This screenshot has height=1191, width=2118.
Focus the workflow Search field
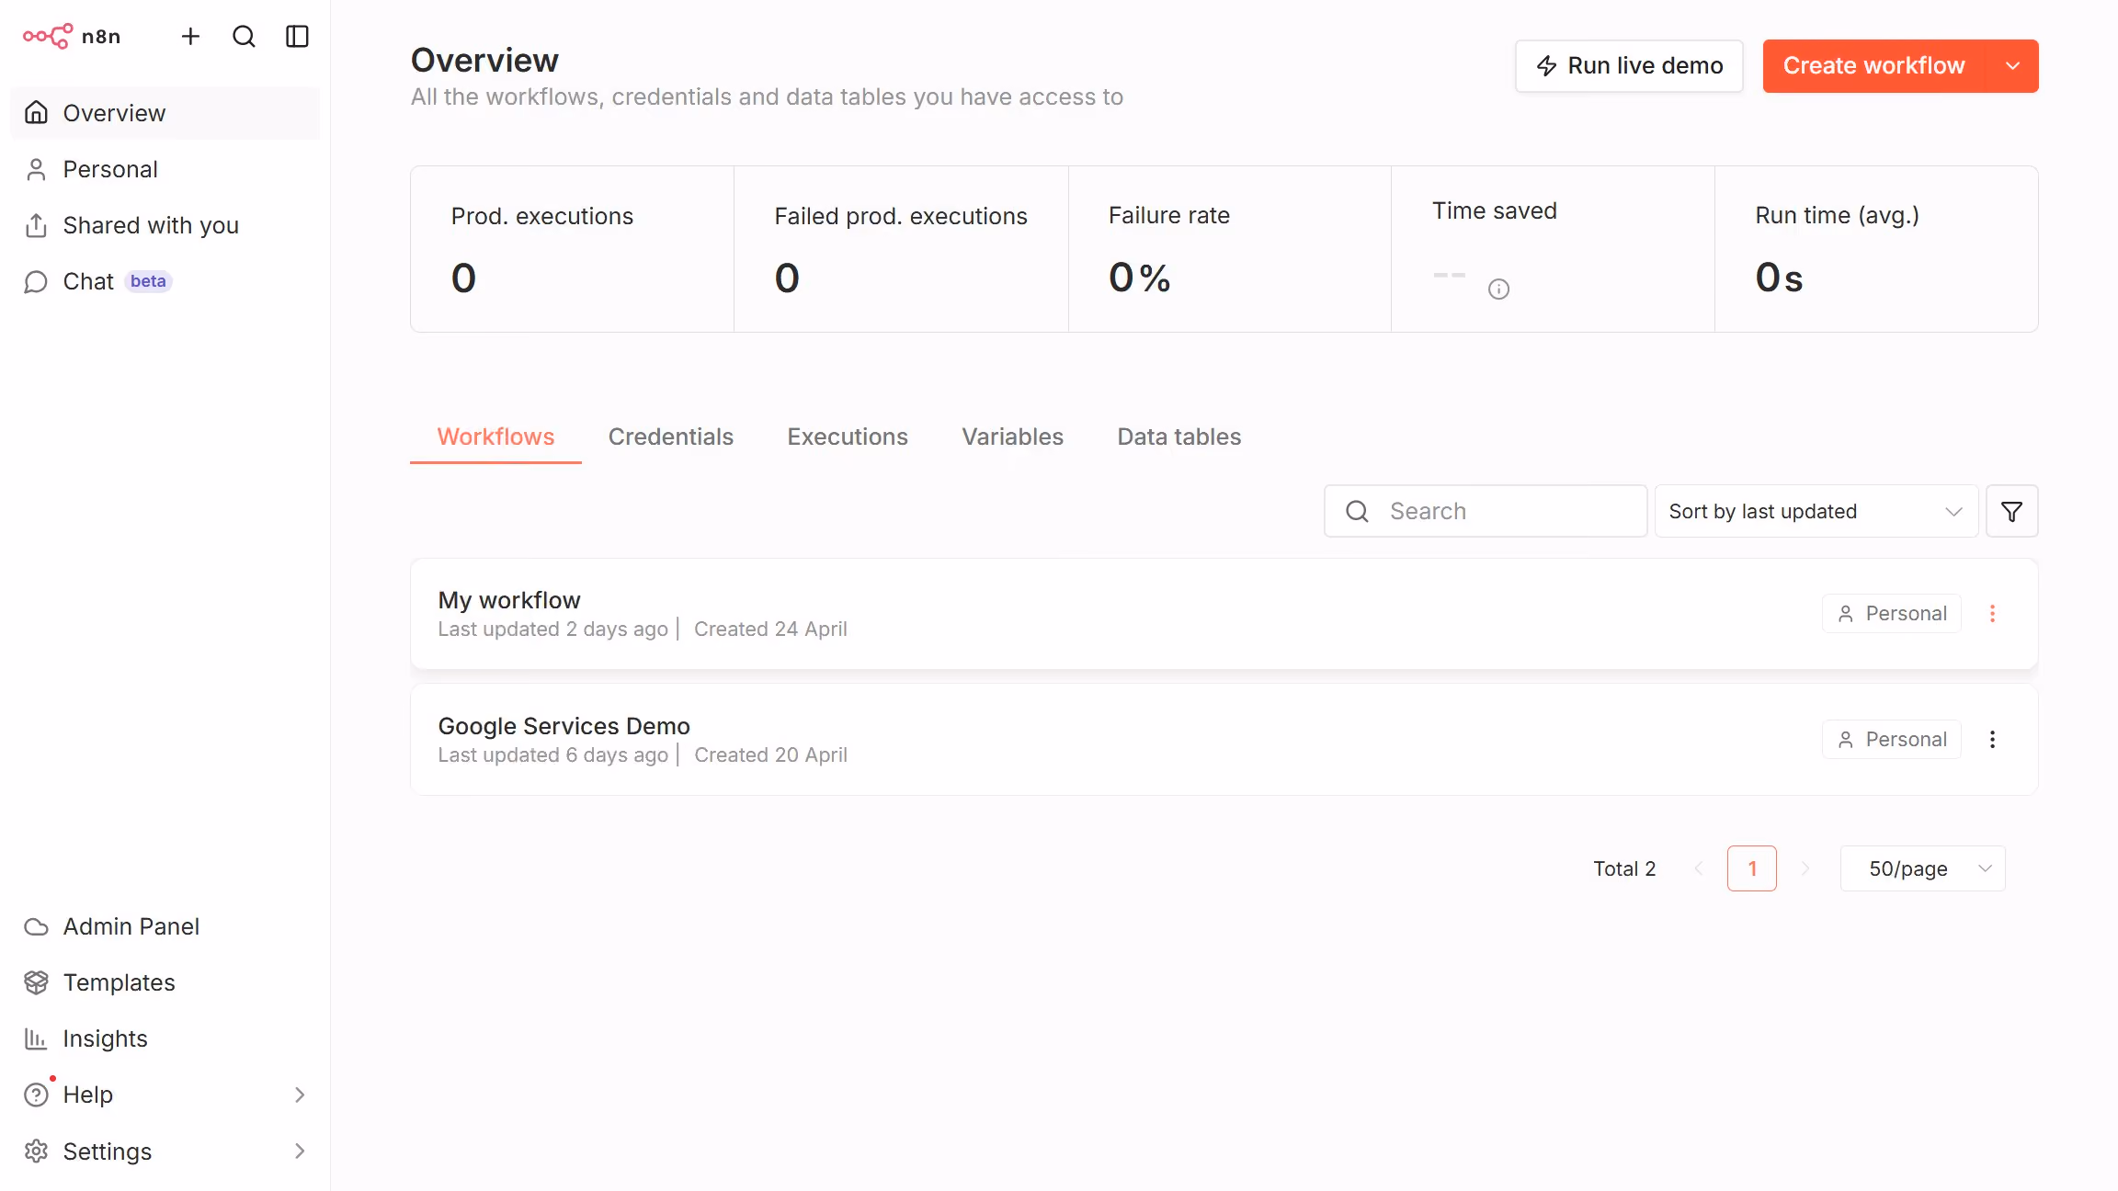coord(1486,511)
